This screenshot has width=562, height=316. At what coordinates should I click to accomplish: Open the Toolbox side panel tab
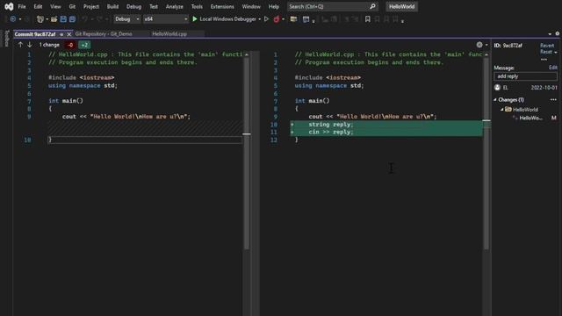[7, 39]
